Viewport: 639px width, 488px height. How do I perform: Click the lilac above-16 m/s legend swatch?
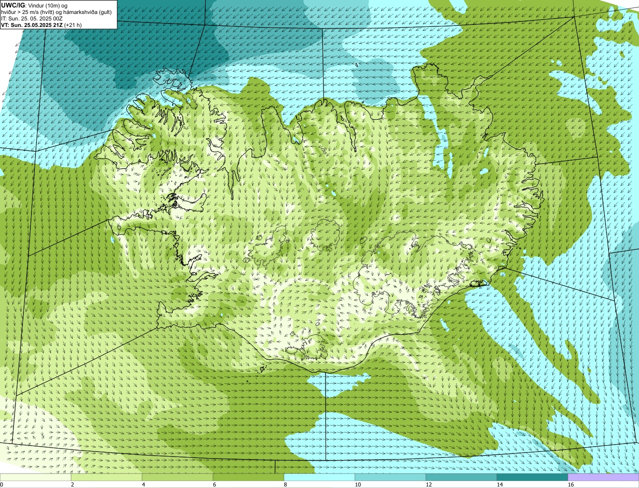[x=604, y=477]
